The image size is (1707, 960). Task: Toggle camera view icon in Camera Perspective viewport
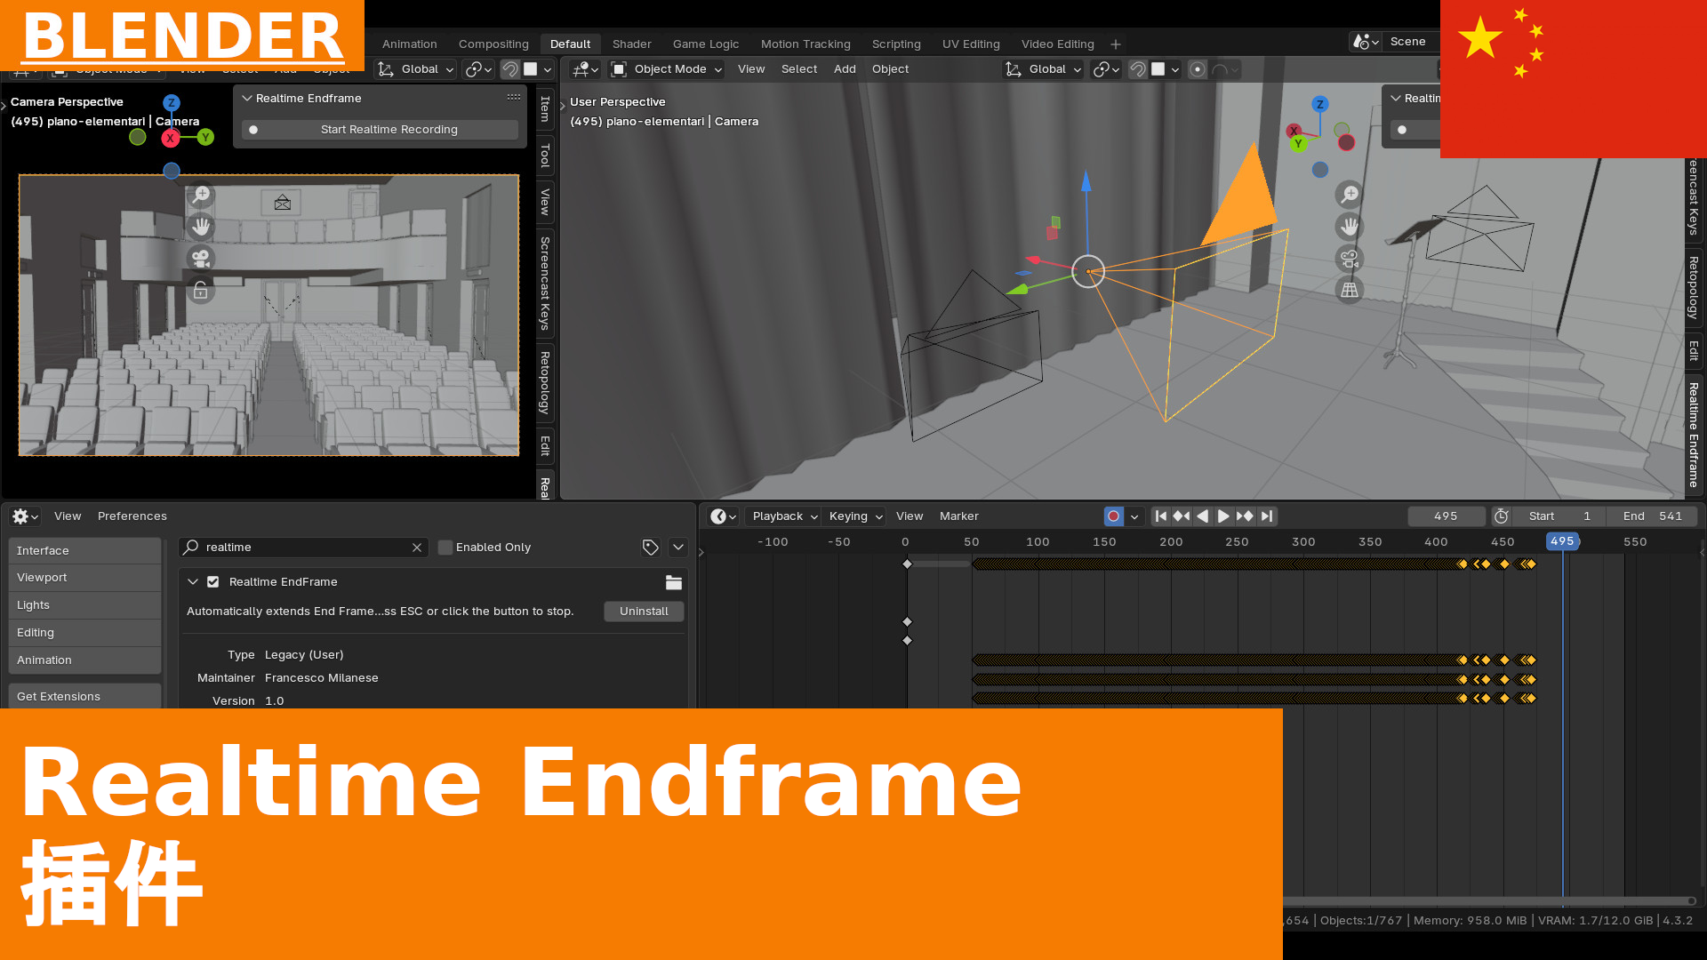pyautogui.click(x=201, y=259)
